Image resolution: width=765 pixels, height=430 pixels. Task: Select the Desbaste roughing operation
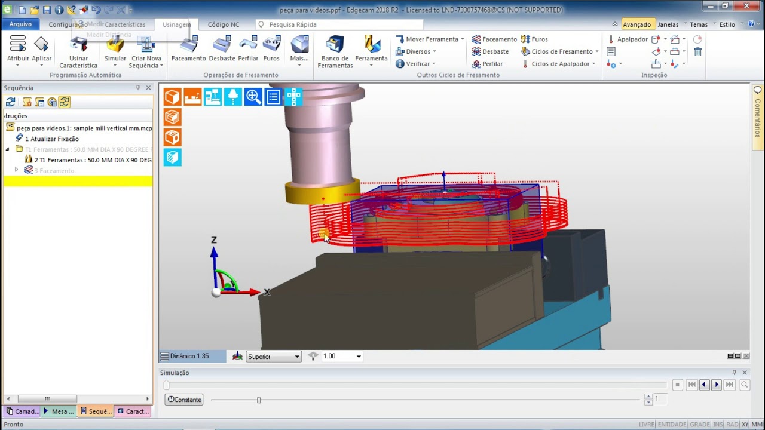[x=222, y=48]
